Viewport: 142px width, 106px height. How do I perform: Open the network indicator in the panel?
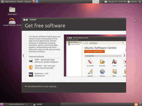(97, 2)
